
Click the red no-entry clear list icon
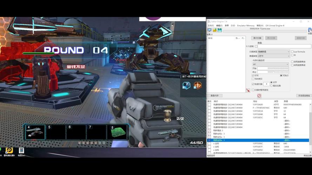coord(259,96)
